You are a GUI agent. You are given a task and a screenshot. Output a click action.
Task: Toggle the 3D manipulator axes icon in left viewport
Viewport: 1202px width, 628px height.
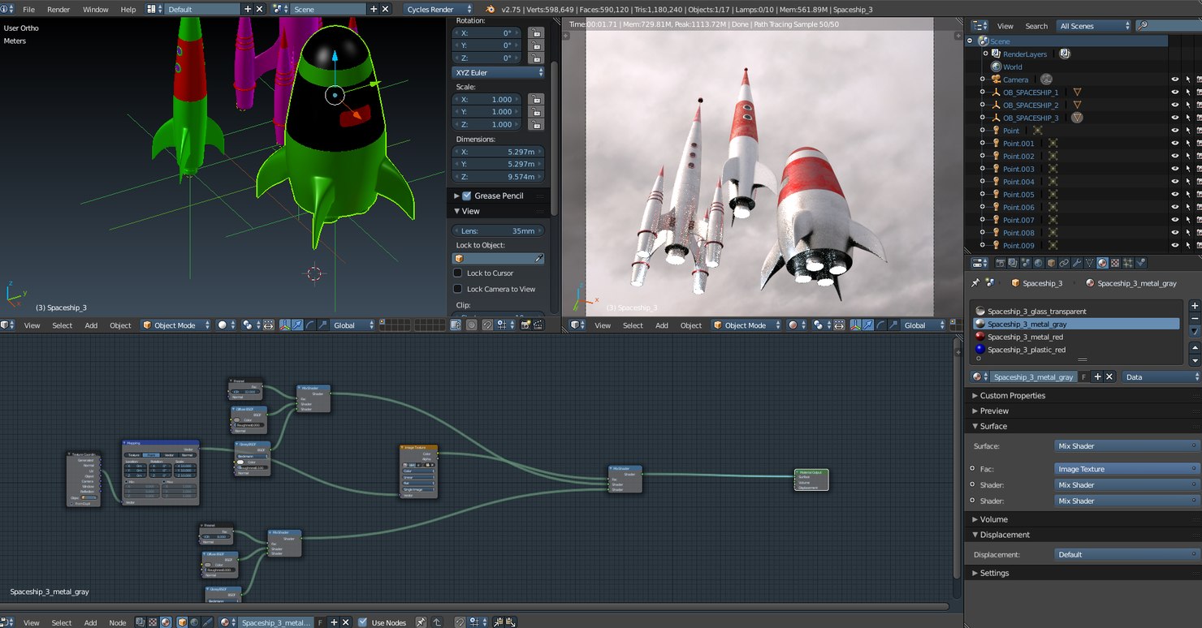pyautogui.click(x=285, y=325)
